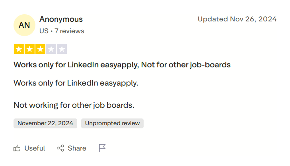Mark the review as Useful via label
Screen dimensions: 290x166
click(35, 148)
